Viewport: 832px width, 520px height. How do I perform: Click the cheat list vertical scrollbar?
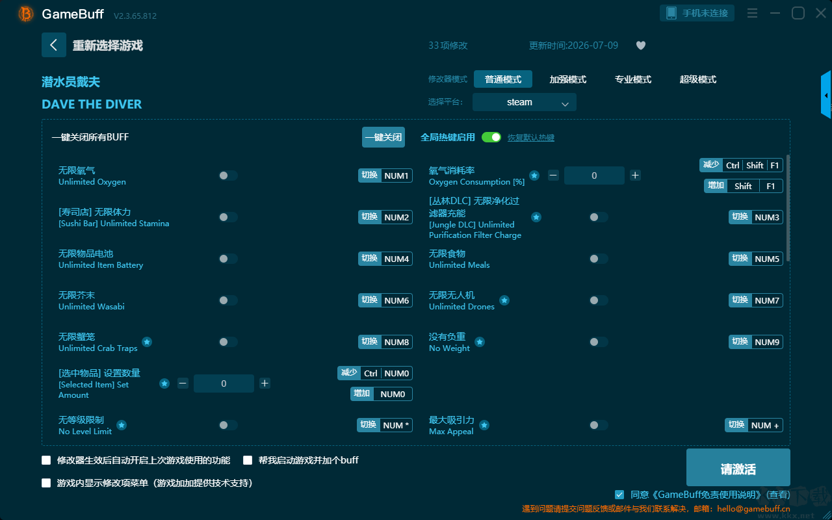pyautogui.click(x=788, y=208)
